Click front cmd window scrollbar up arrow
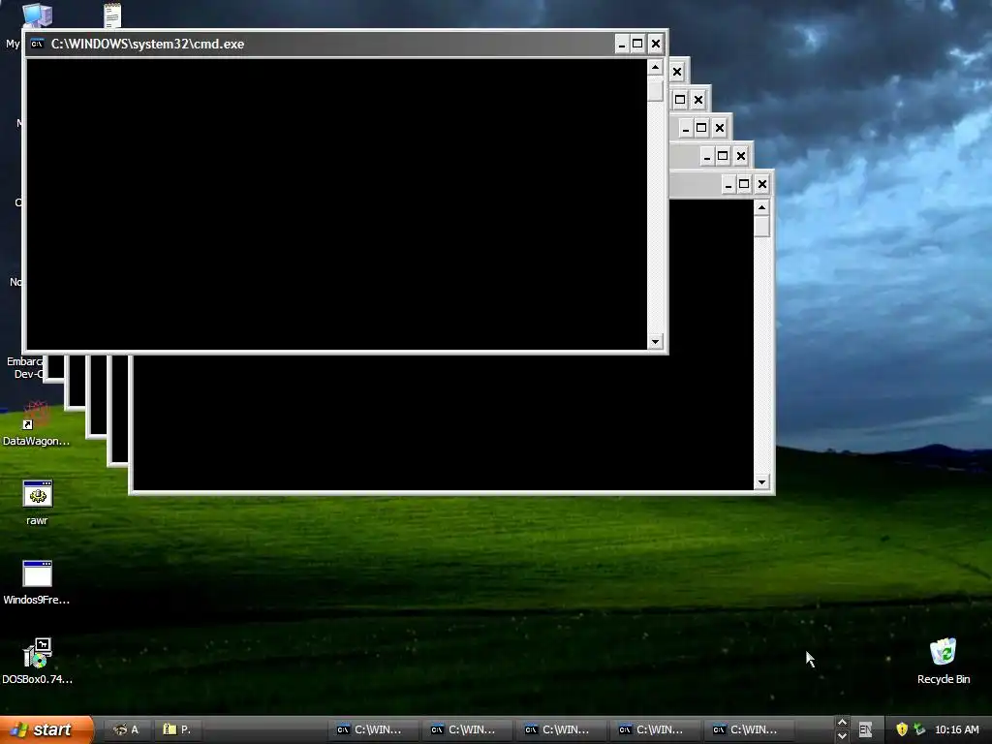The height and width of the screenshot is (744, 992). (x=655, y=67)
